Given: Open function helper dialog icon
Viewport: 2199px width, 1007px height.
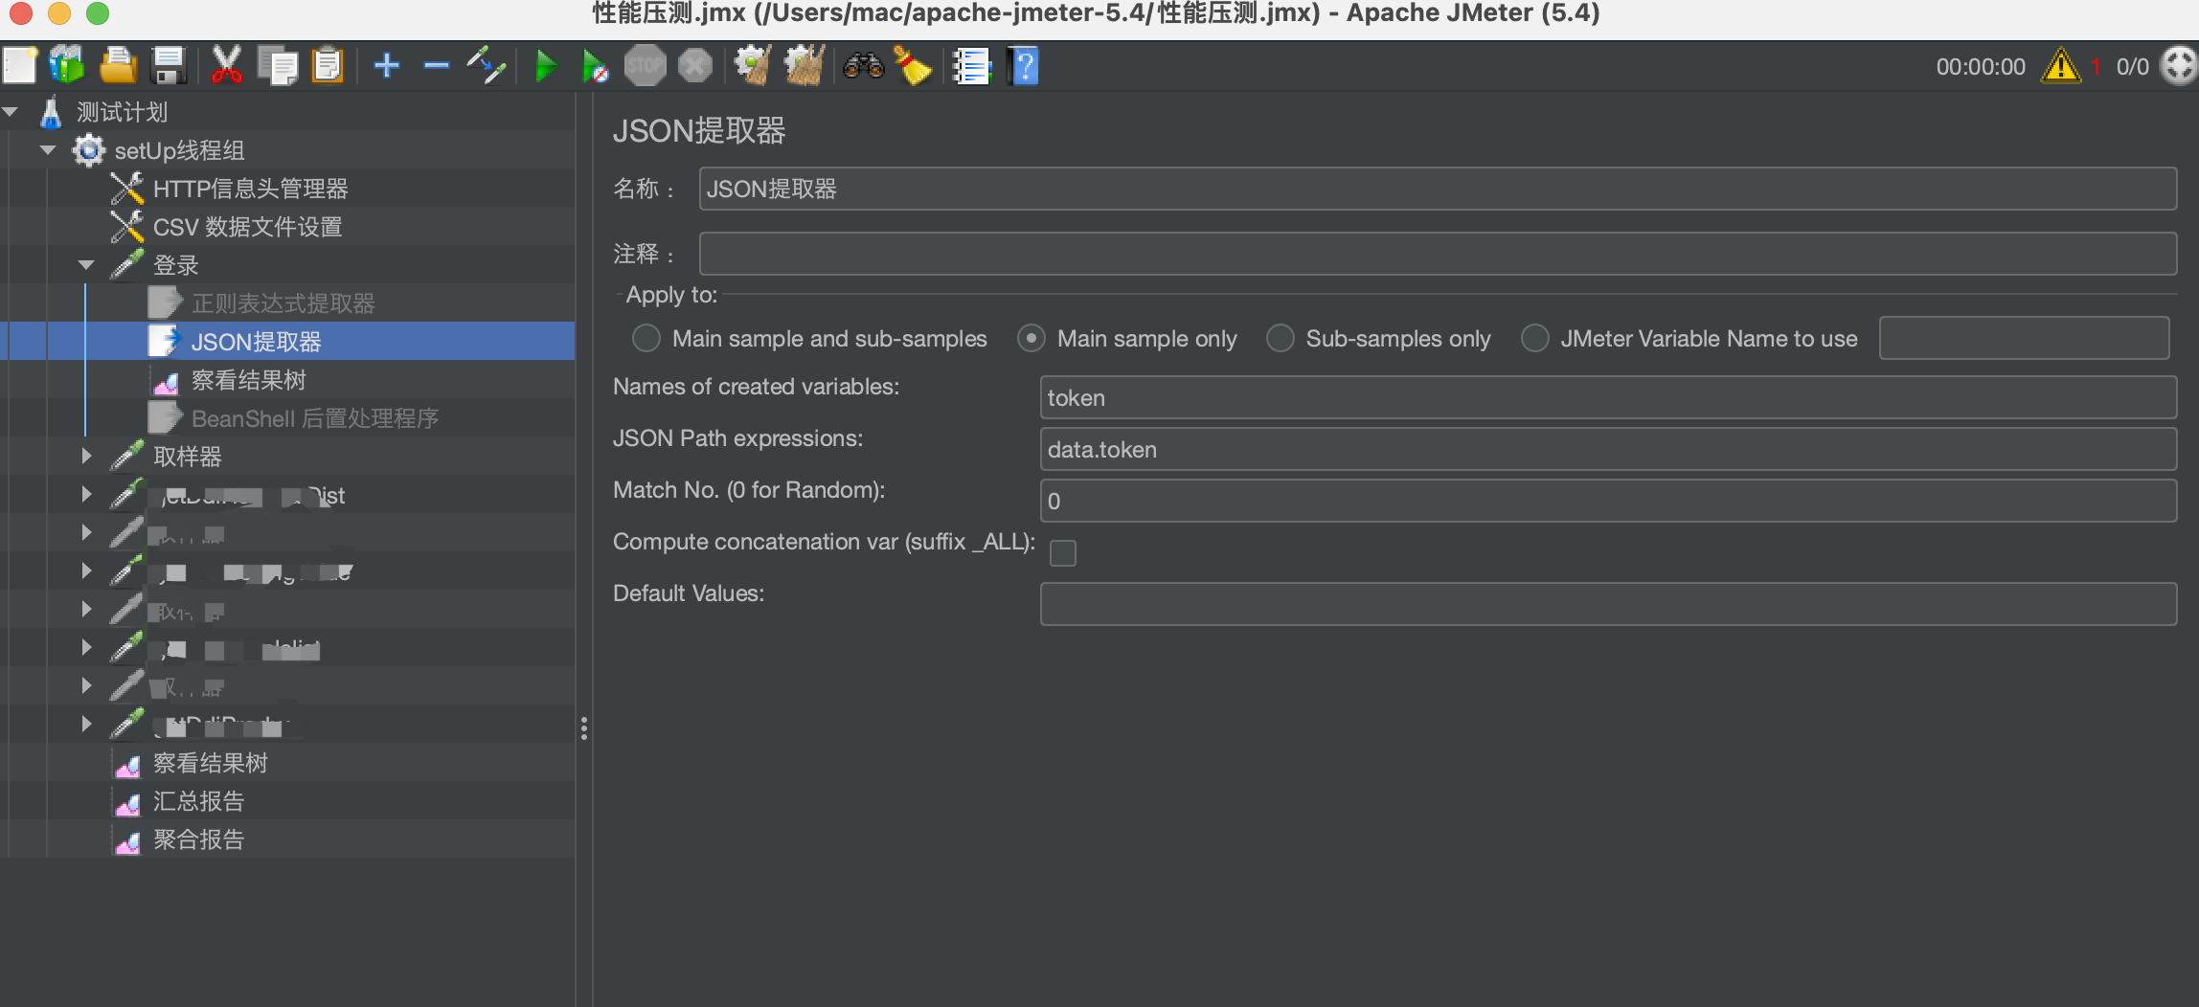Looking at the screenshot, I should [971, 66].
